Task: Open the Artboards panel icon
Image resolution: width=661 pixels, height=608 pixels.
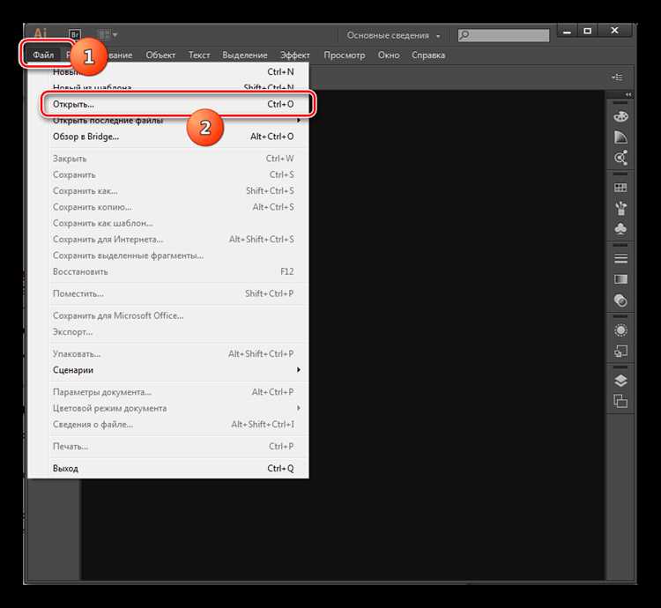Action: pyautogui.click(x=620, y=401)
